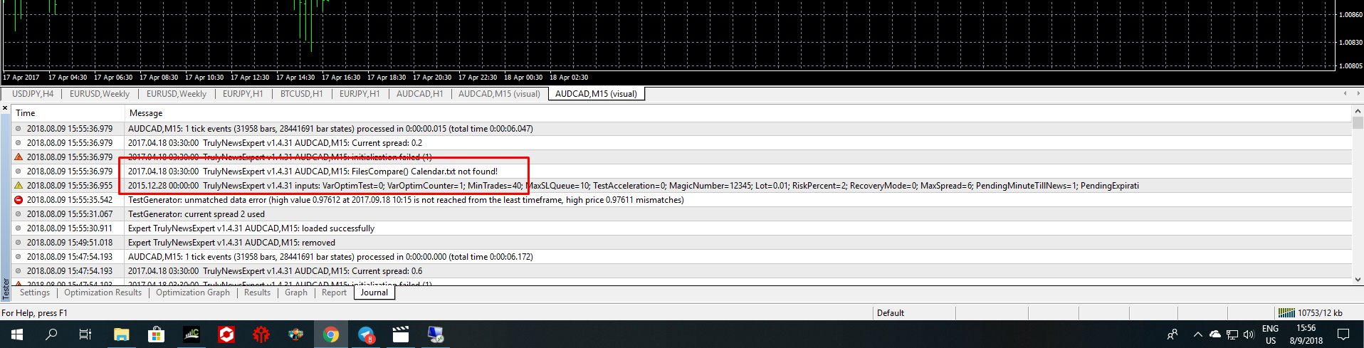Open Remote Desktop connection taskbar icon
The image size is (1364, 348).
pyautogui.click(x=436, y=334)
